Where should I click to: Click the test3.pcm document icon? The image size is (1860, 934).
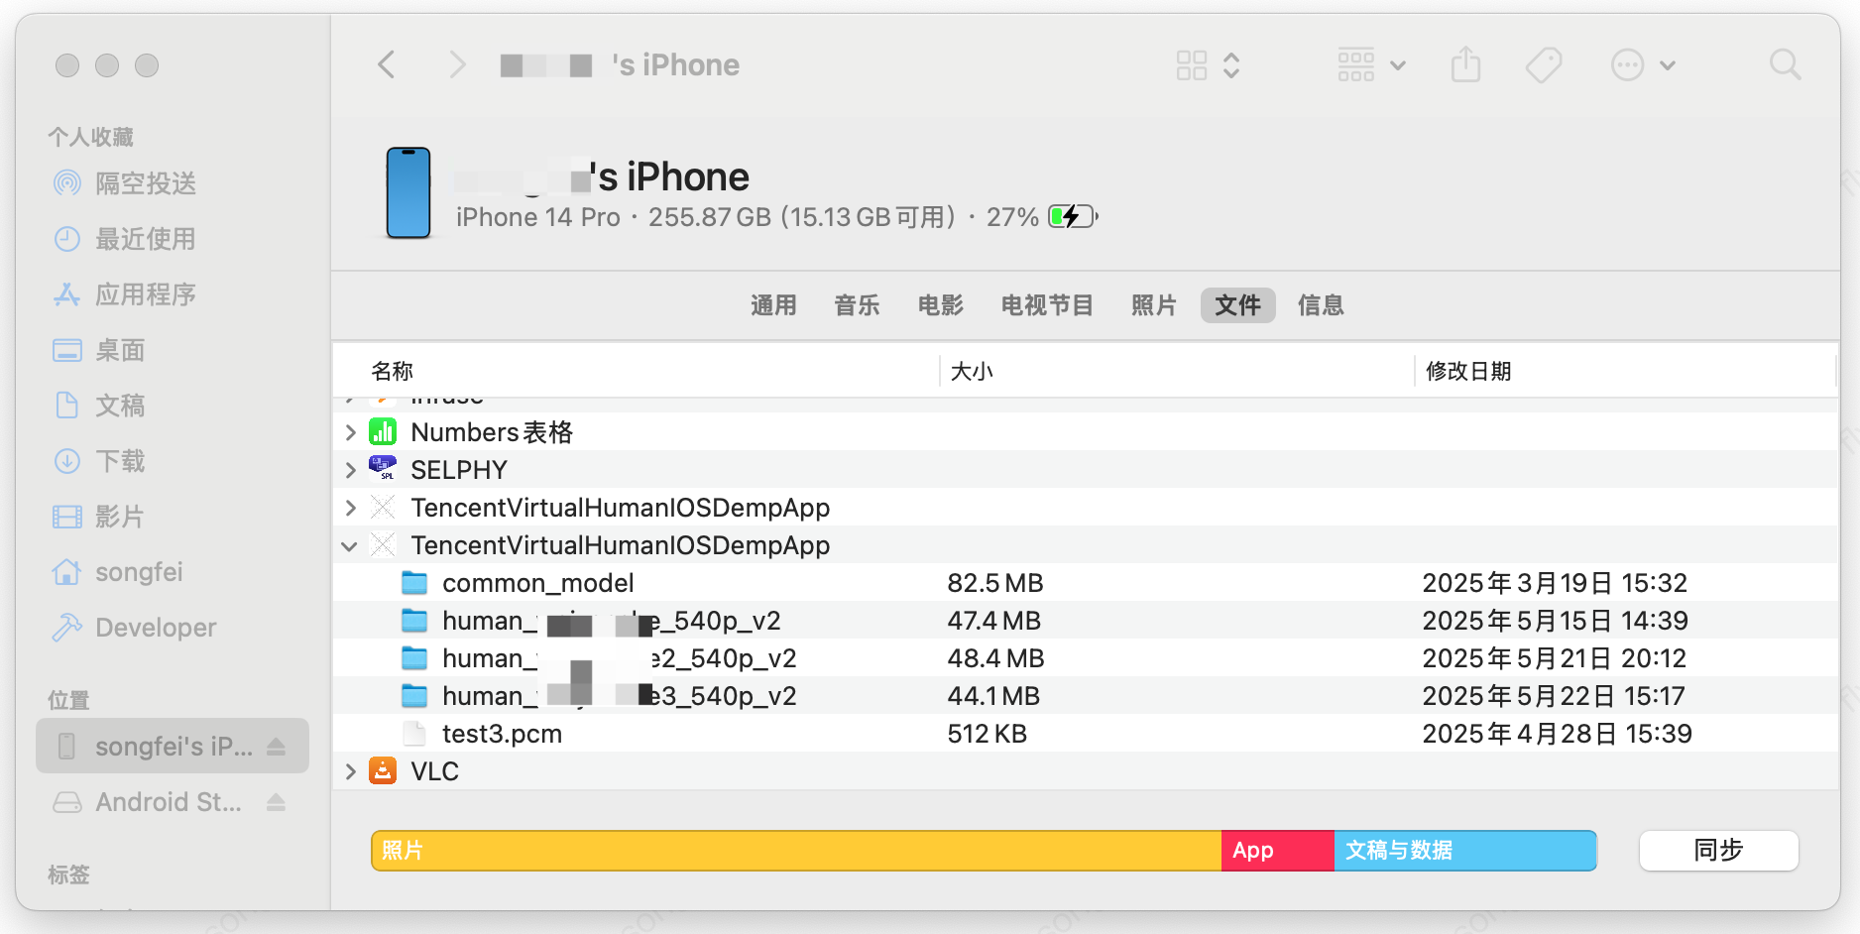point(414,734)
